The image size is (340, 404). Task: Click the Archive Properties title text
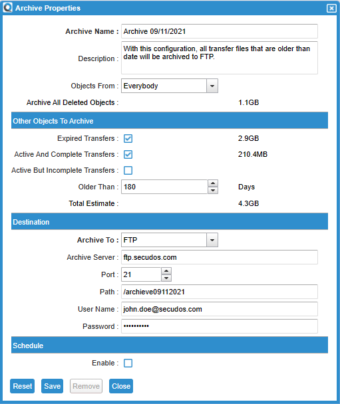click(x=48, y=8)
